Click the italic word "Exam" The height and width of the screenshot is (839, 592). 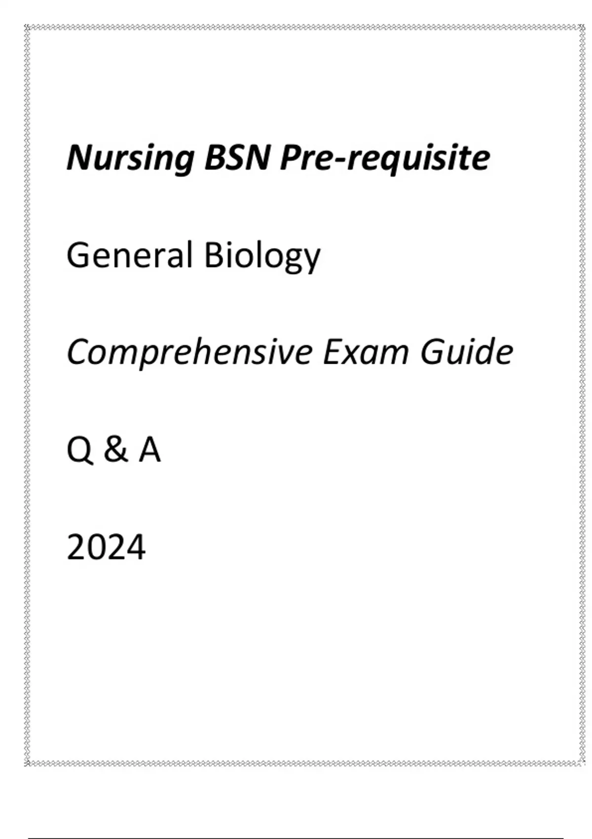pyautogui.click(x=366, y=352)
